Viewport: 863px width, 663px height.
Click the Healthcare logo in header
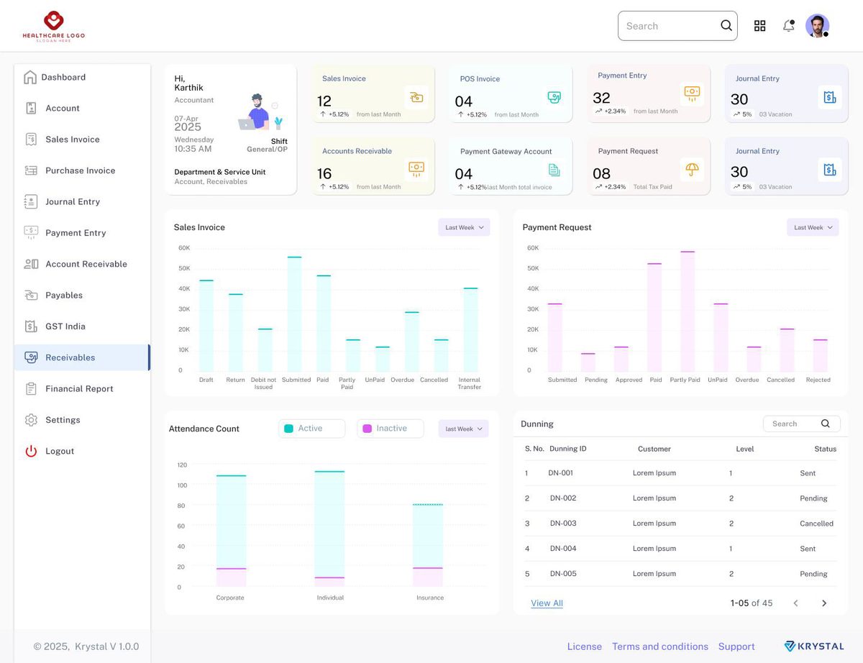54,26
